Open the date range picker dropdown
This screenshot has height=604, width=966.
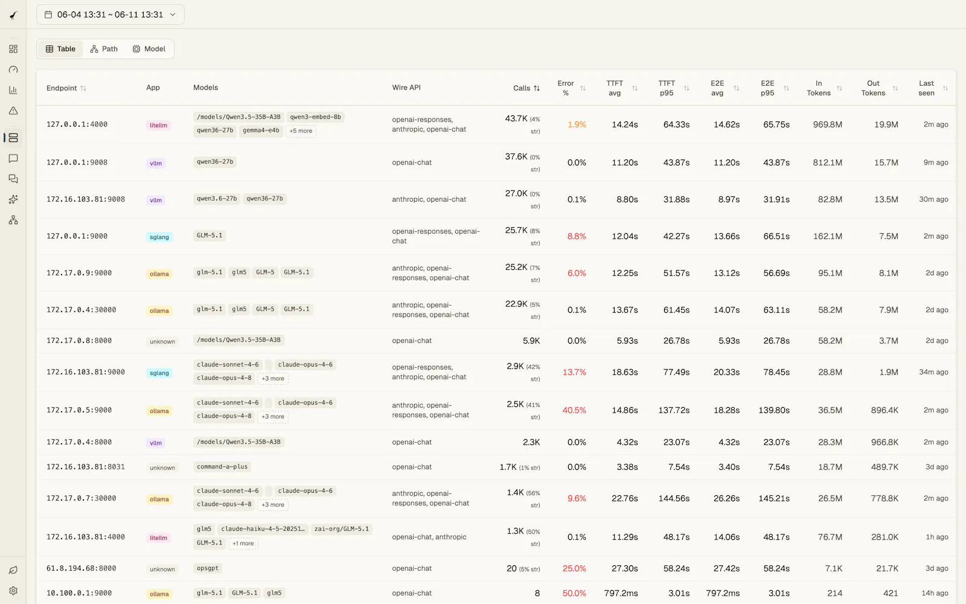point(110,14)
